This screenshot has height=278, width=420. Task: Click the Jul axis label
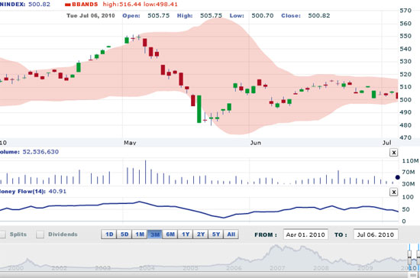tap(386, 143)
